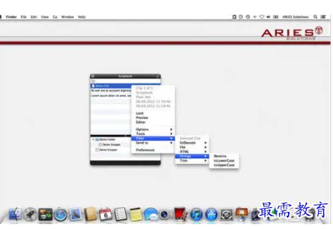333x229 pixels.
Task: Open the Keynote podium icon
Action: (x=242, y=214)
